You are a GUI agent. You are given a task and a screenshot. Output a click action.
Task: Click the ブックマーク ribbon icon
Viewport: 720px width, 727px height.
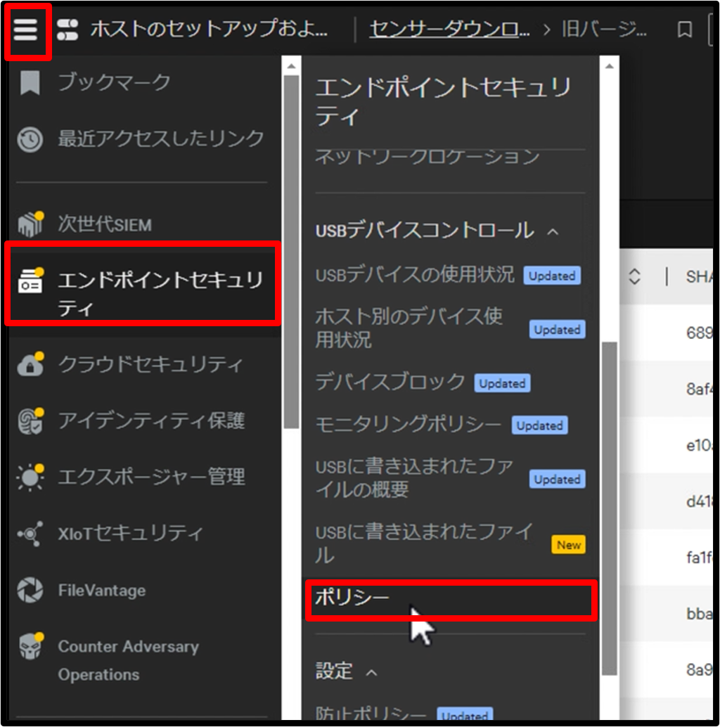[x=30, y=83]
